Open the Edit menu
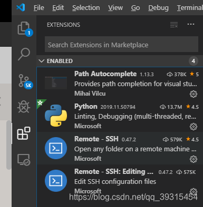The image size is (203, 207). (x=58, y=8)
